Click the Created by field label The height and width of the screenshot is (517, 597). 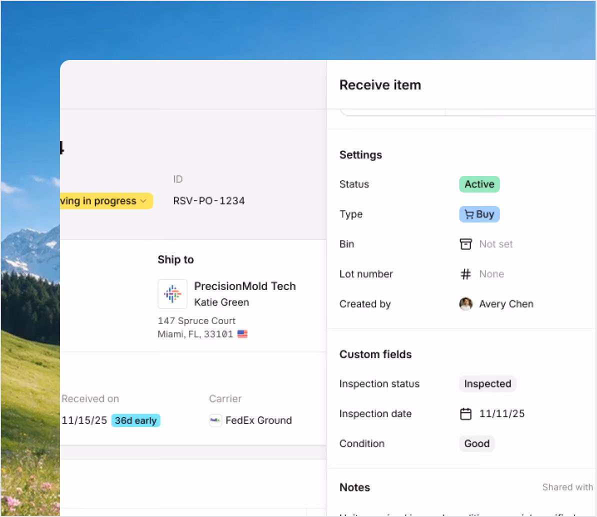pos(364,304)
